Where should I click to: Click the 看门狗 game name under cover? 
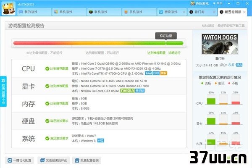220,59
